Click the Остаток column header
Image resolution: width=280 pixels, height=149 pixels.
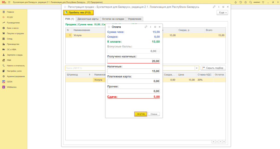pyautogui.click(x=220, y=75)
